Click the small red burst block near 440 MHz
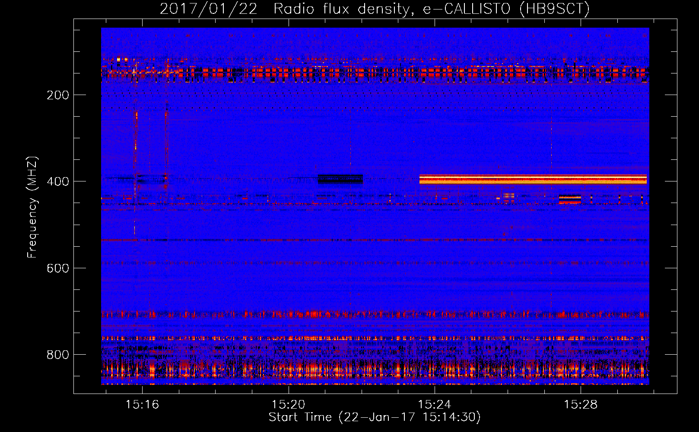 [570, 199]
